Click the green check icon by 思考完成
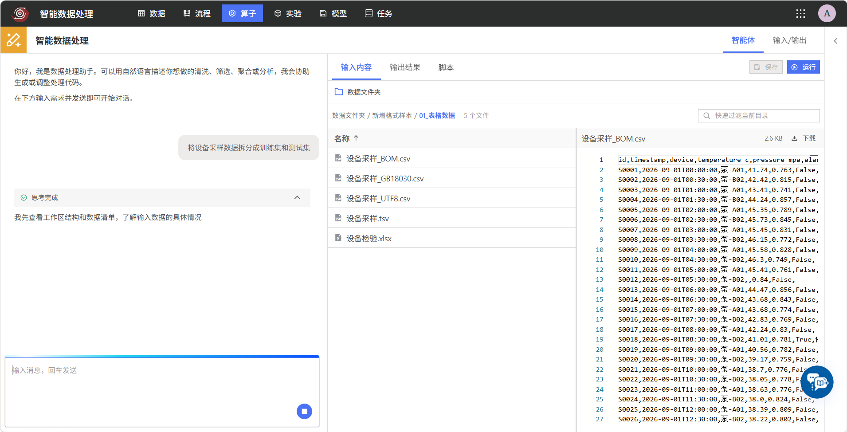 24,198
